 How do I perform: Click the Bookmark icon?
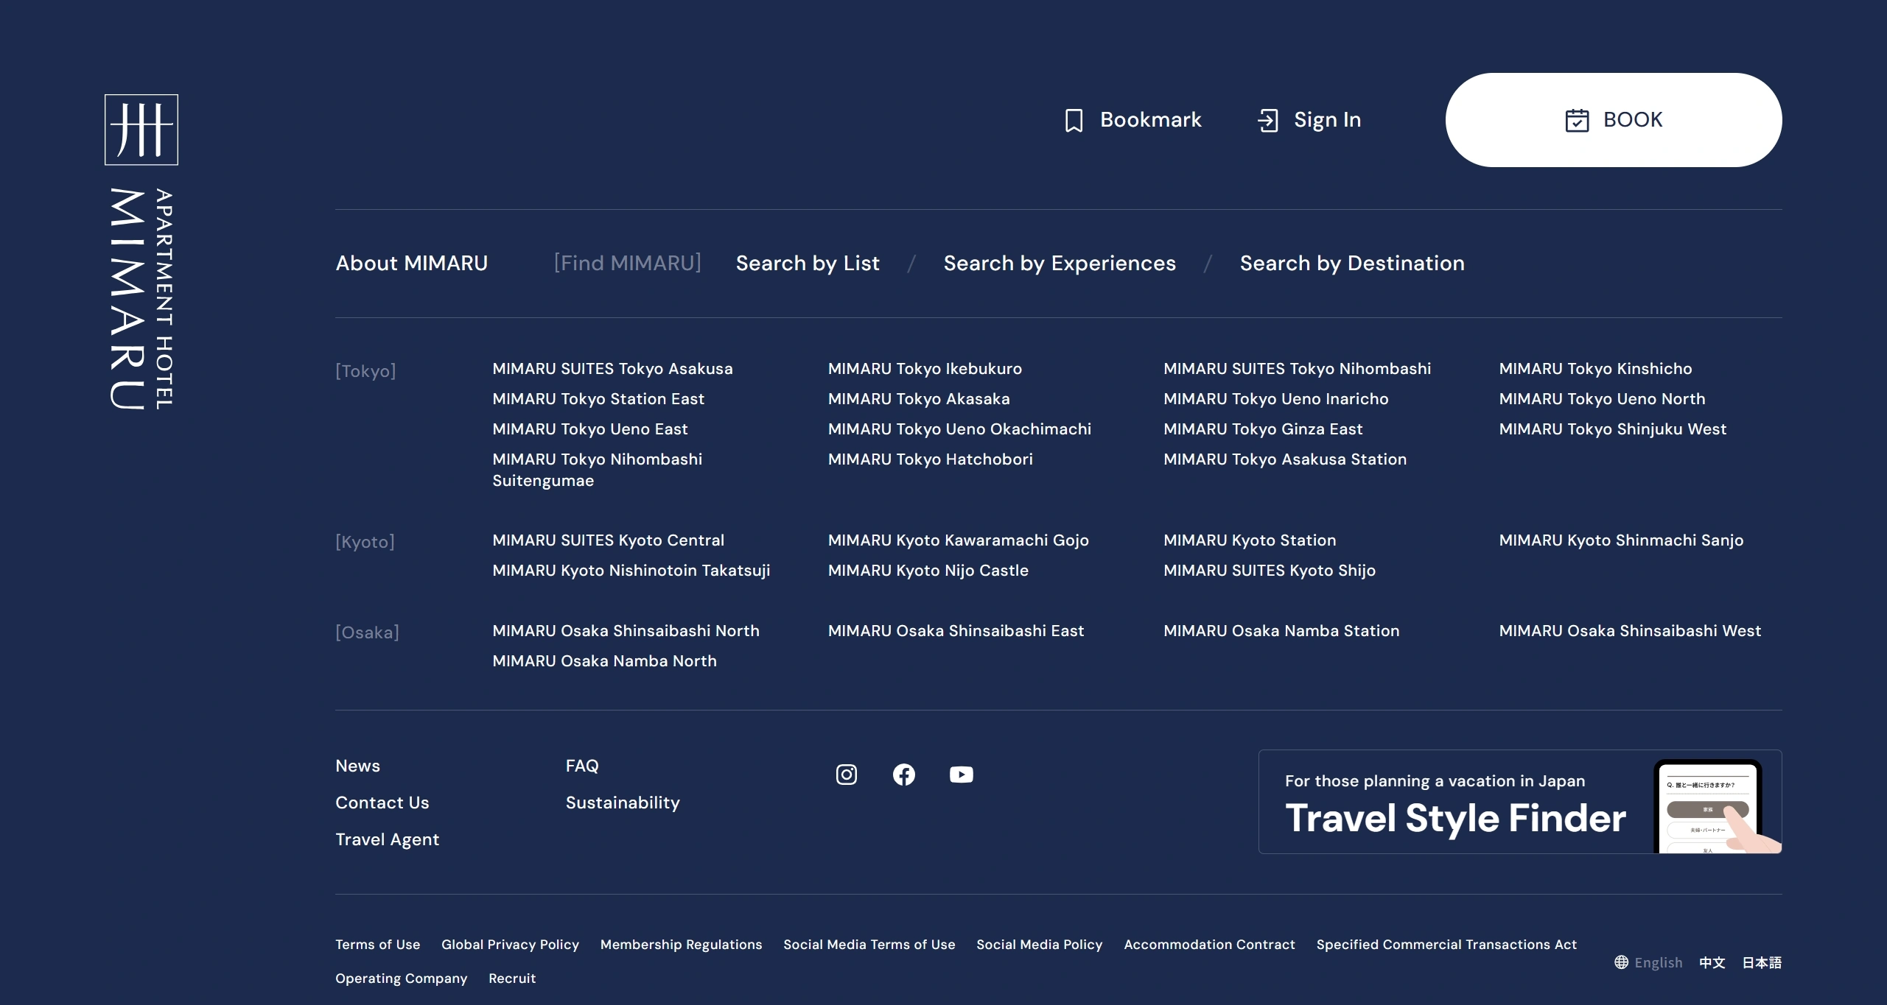[1074, 120]
